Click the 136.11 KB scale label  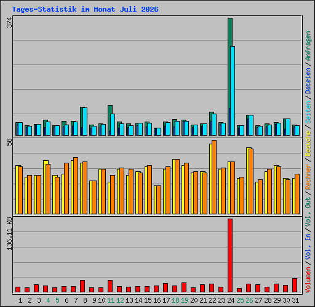[x=9, y=233]
